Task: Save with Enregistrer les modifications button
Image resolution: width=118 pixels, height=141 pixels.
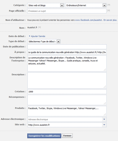Action: tap(44, 136)
